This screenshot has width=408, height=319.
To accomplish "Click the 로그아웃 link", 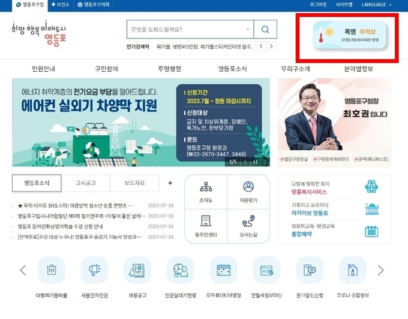I will point(319,4).
